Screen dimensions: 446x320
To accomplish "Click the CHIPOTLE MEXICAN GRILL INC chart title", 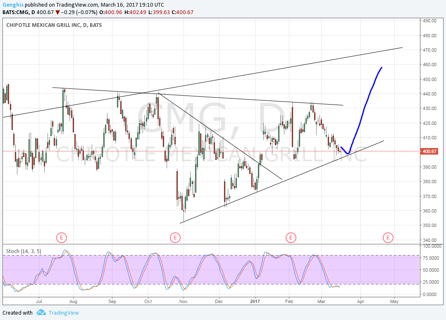I will pos(54,25).
